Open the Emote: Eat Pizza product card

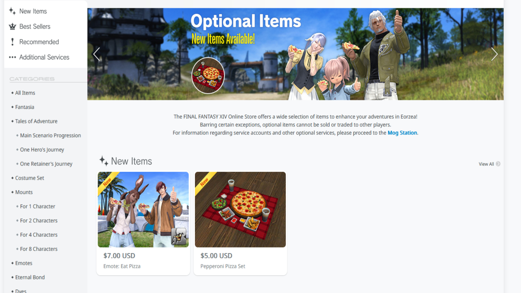tap(143, 223)
